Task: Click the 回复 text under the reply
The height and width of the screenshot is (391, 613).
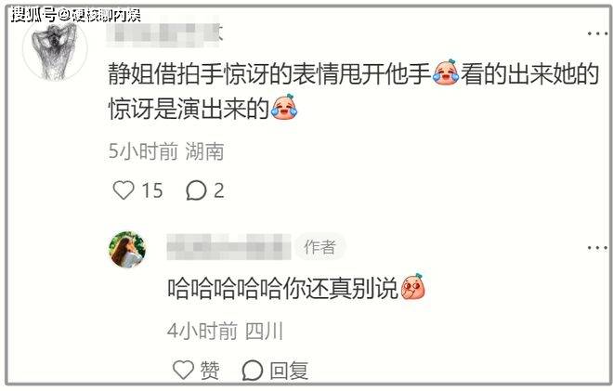Action: coord(289,371)
